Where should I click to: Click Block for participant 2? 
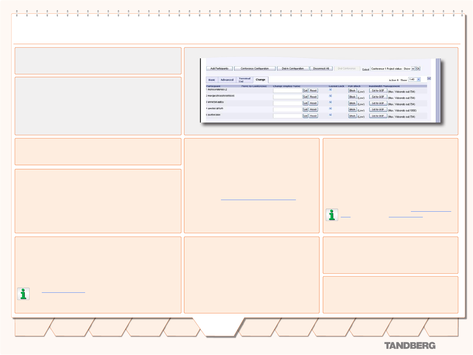(352, 97)
